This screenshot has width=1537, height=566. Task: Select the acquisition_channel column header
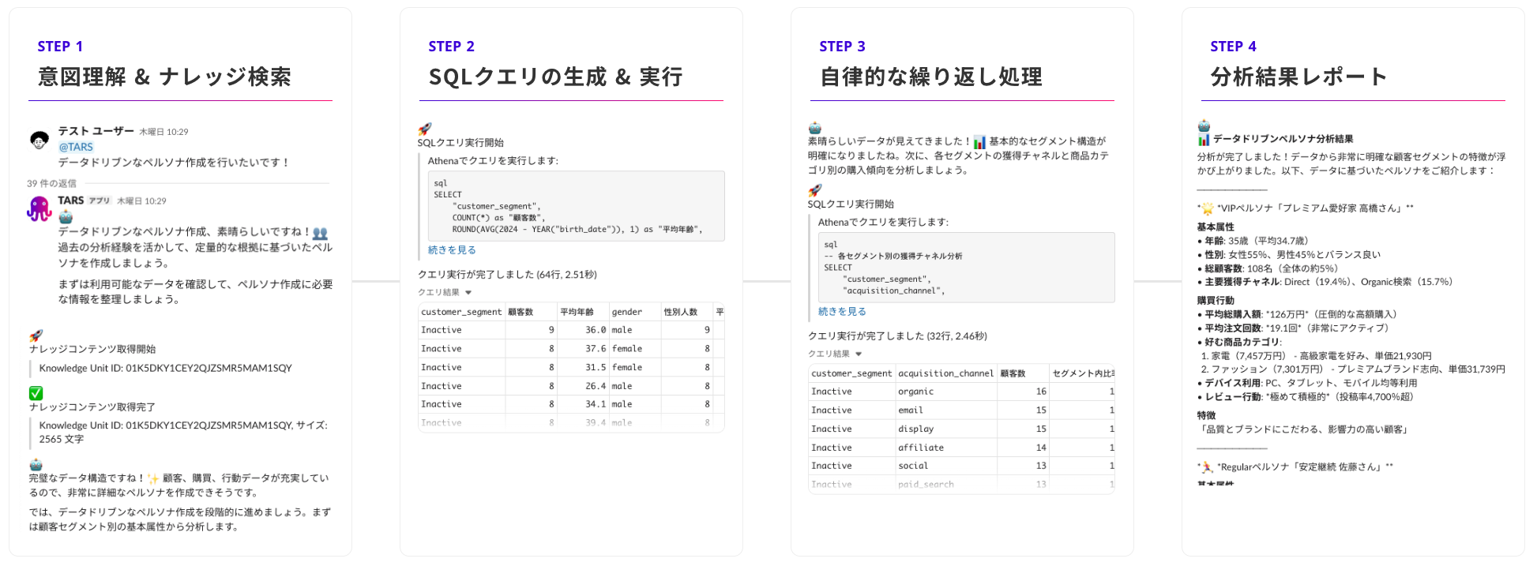tap(946, 373)
